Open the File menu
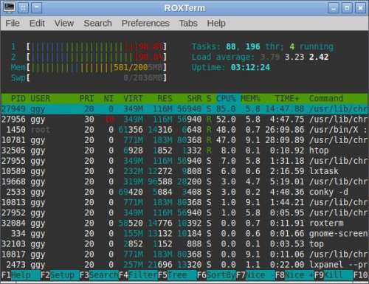This screenshot has width=369, height=284. point(13,24)
